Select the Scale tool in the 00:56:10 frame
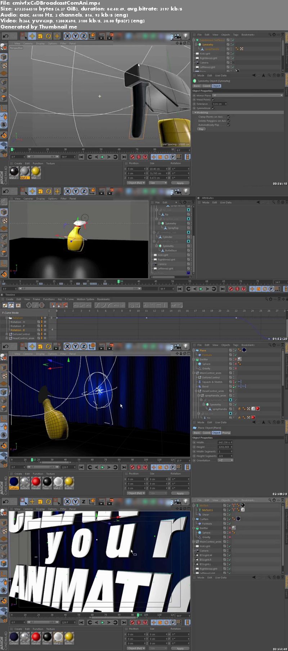 (40, 36)
